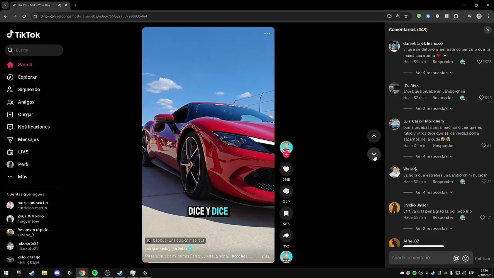The image size is (494, 278).
Task: Focus the Buscar search field
Action: coord(34,50)
